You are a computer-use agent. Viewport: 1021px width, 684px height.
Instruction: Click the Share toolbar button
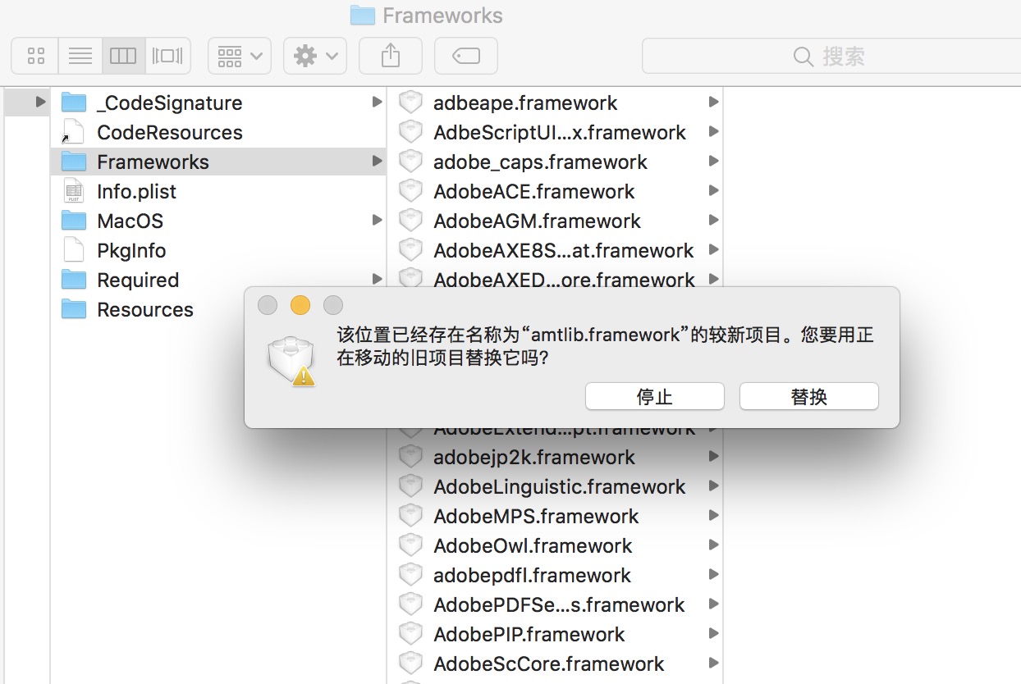coord(391,56)
